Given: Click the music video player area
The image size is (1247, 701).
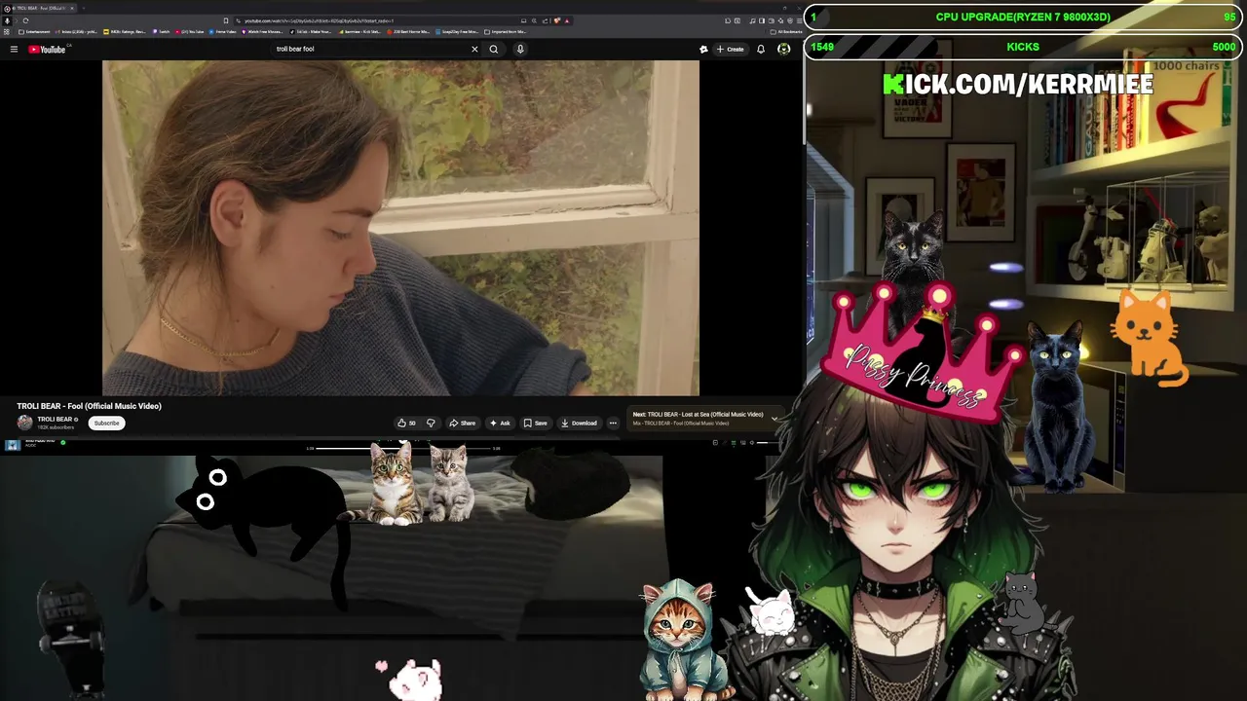Looking at the screenshot, I should [x=400, y=228].
